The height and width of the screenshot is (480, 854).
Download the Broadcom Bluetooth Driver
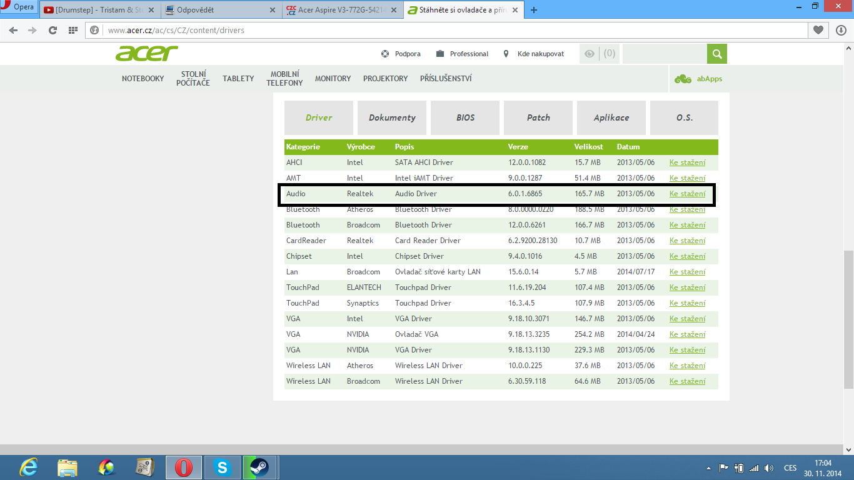(x=687, y=225)
